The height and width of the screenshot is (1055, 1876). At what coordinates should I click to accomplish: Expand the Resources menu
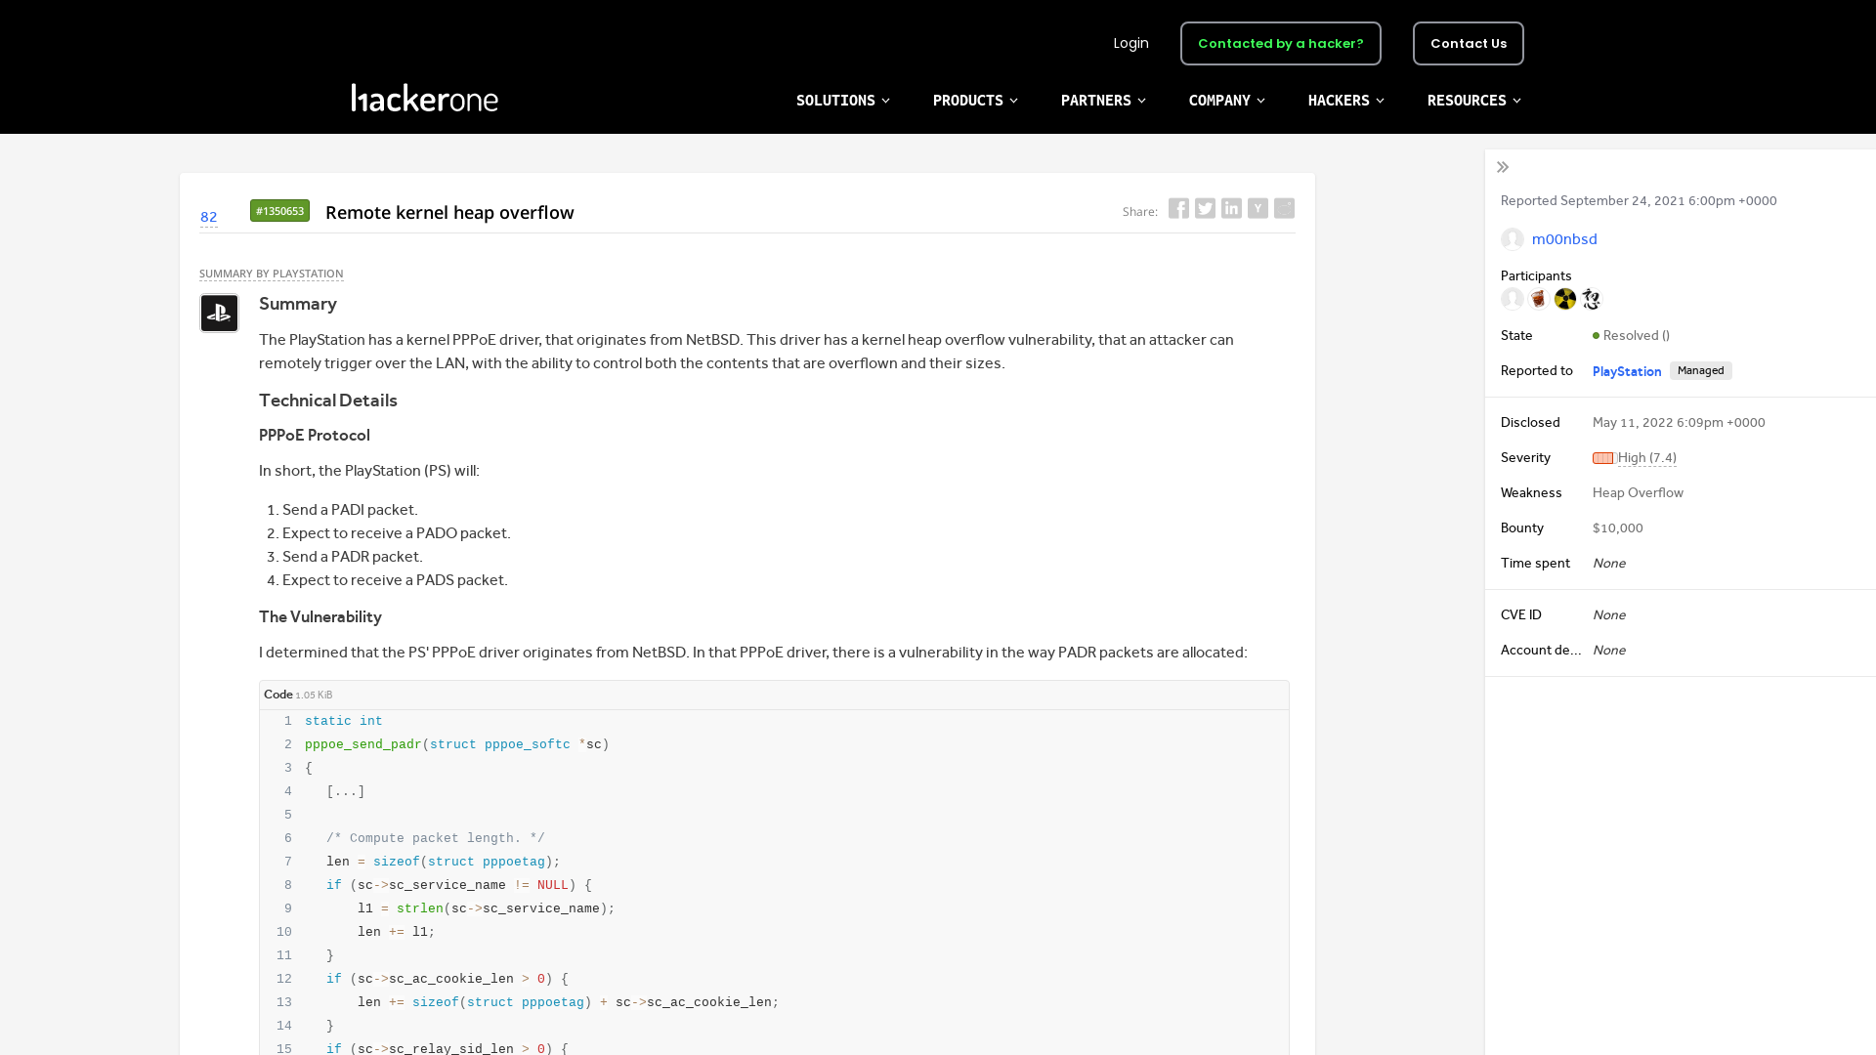coord(1474,101)
